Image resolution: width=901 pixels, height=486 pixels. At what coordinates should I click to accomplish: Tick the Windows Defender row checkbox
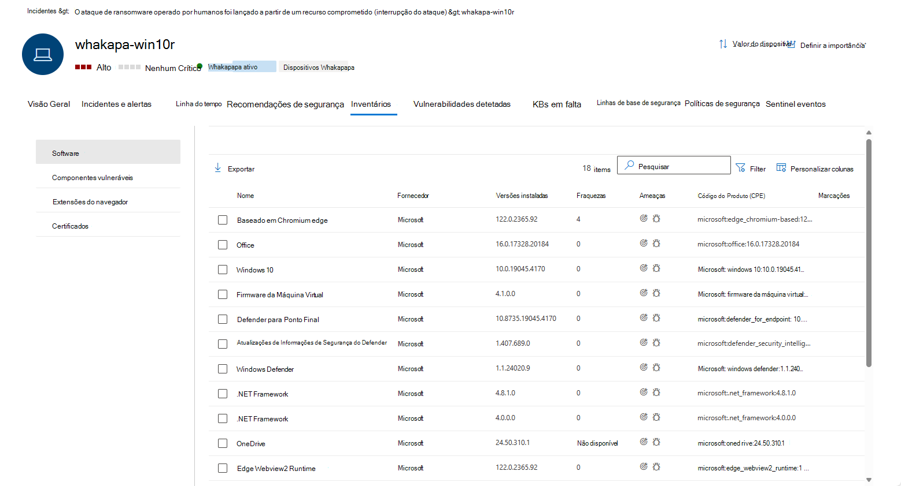click(x=223, y=369)
